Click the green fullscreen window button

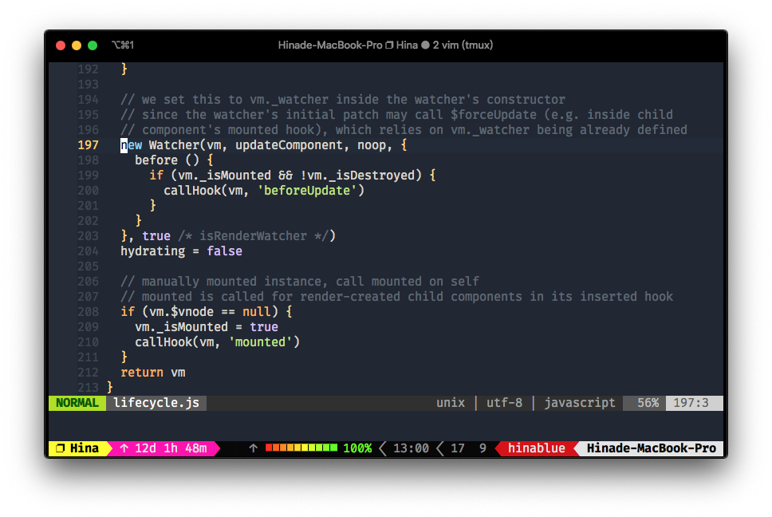(x=92, y=45)
